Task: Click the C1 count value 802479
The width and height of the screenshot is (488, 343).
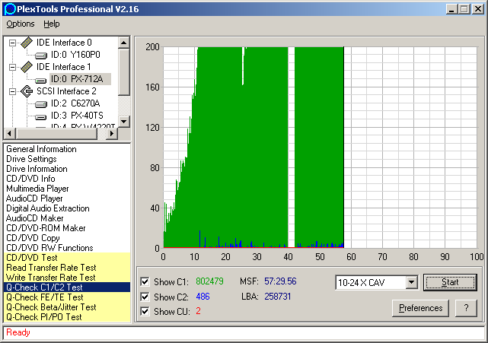Action: pyautogui.click(x=209, y=281)
